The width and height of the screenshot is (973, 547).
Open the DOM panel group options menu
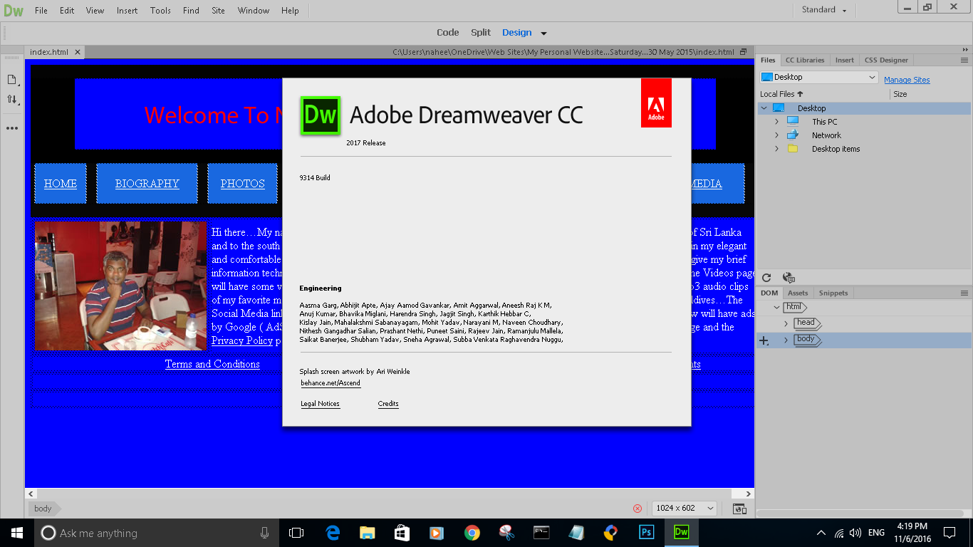(964, 293)
